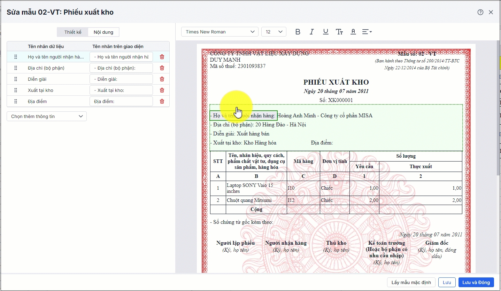Delete the 'Họ và tên người nhận hàng' row
This screenshot has height=291, width=501.
[162, 57]
